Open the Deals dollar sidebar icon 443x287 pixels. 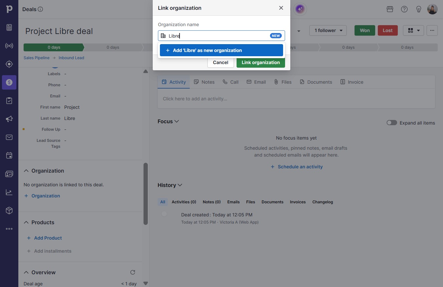click(x=9, y=82)
